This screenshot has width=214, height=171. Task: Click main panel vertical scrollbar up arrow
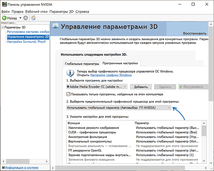[211, 24]
